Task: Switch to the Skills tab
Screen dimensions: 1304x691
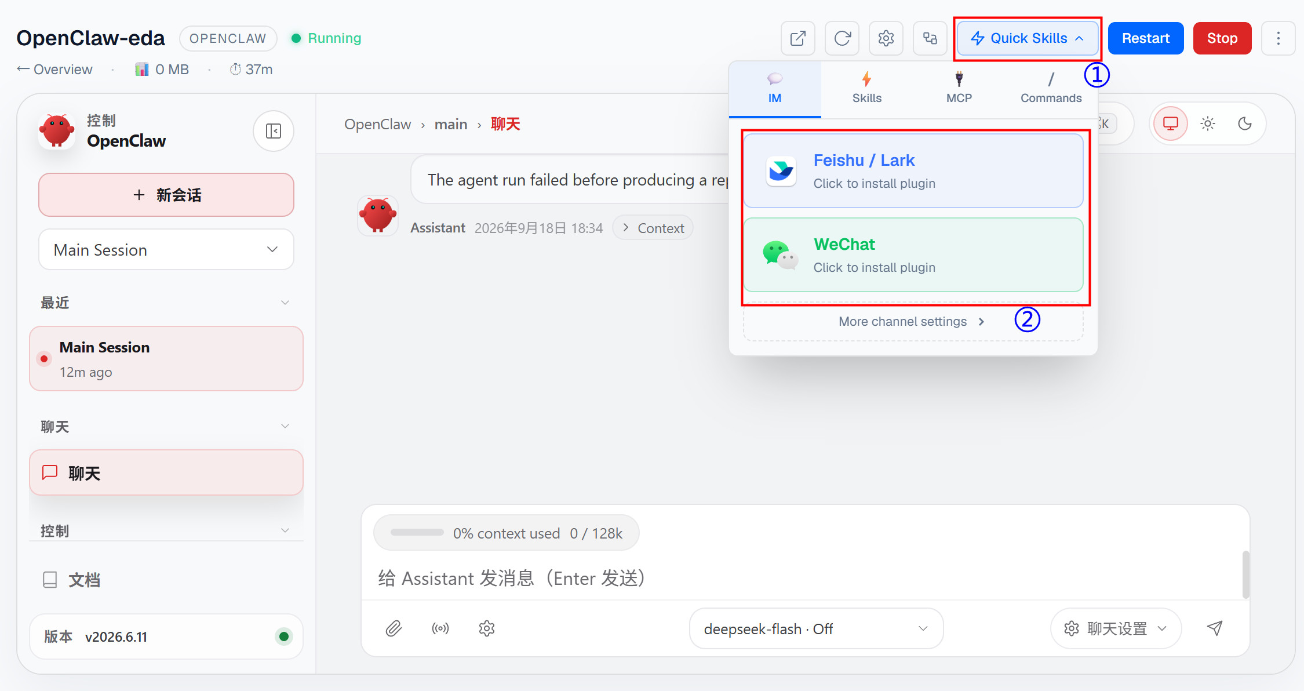Action: 867,89
